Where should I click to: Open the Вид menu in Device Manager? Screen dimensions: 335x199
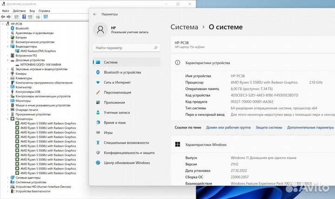(x=32, y=11)
